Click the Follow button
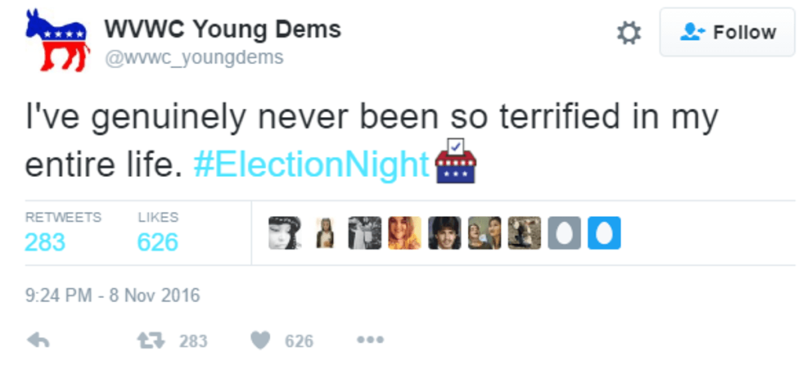 [x=730, y=33]
